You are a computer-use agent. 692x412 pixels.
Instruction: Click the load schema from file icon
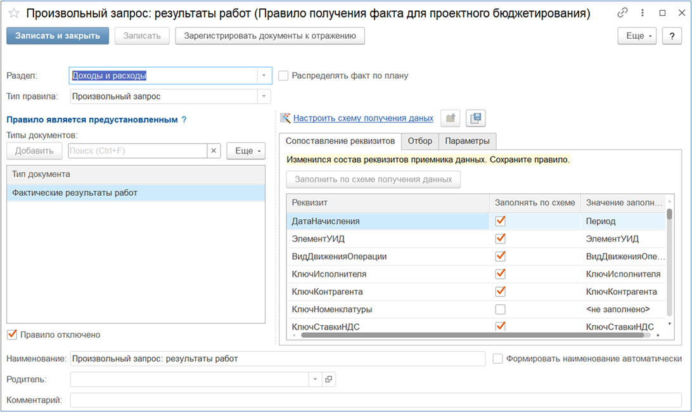pos(450,118)
